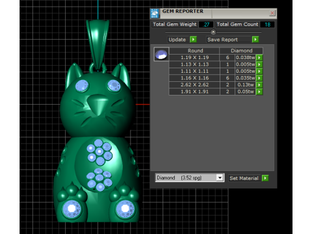Viewport: 312px width, 234px height.
Task: Select the cat's right eye gem
Action: (x=114, y=86)
